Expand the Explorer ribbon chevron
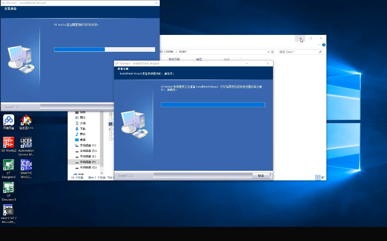387x241 pixels. [319, 45]
